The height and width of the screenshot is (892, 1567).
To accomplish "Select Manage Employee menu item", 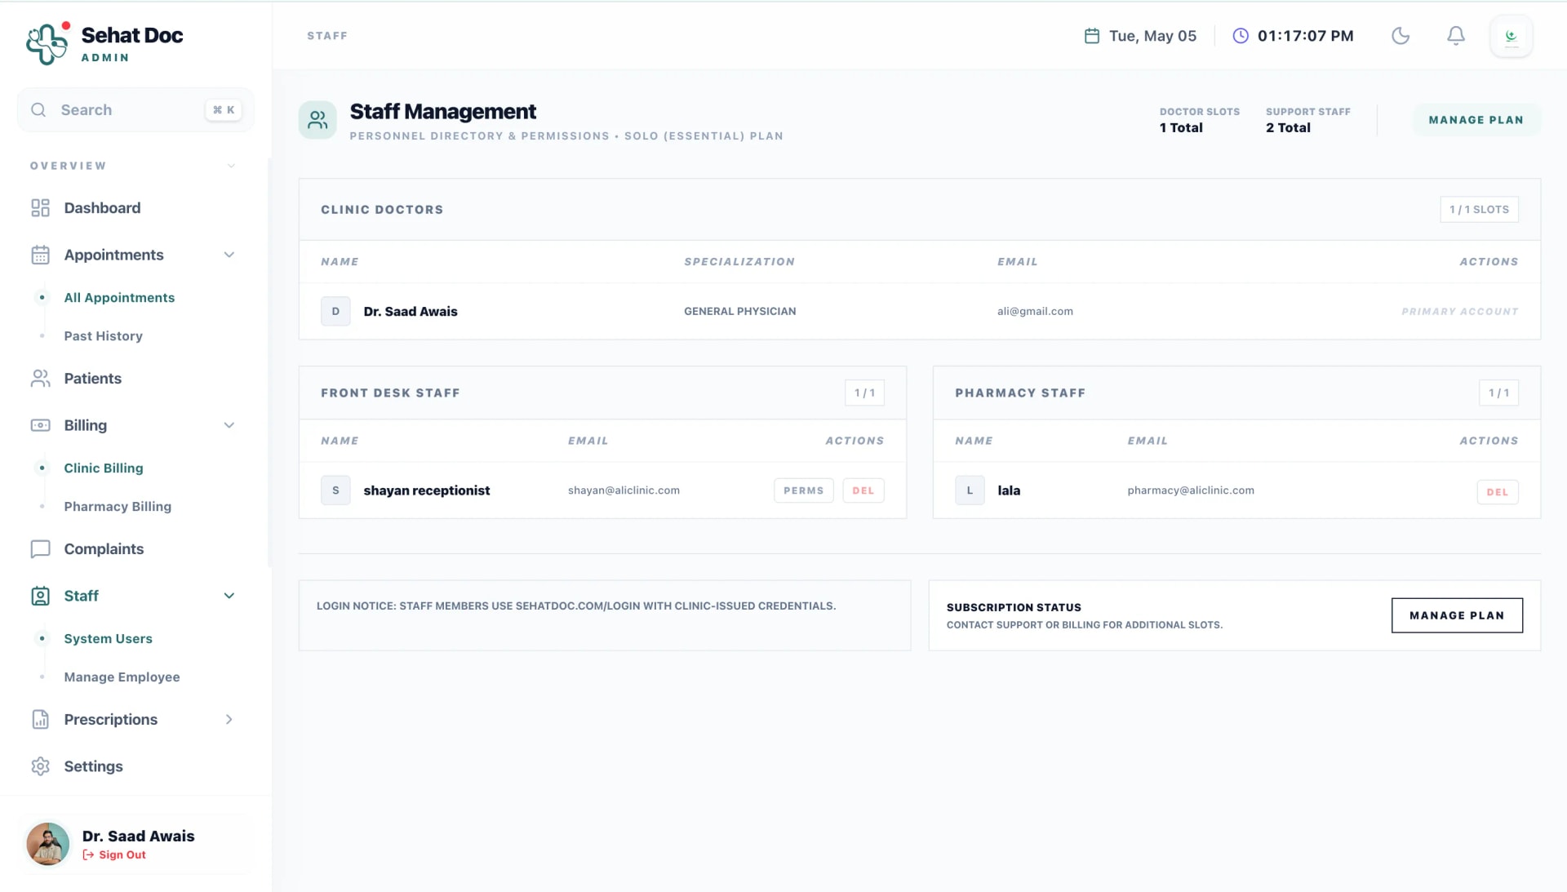I will tap(122, 677).
